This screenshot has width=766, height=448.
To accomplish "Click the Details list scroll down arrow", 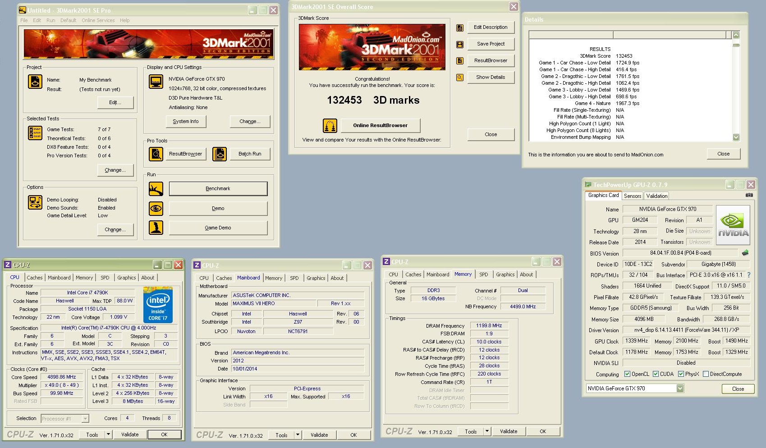I will pyautogui.click(x=736, y=137).
